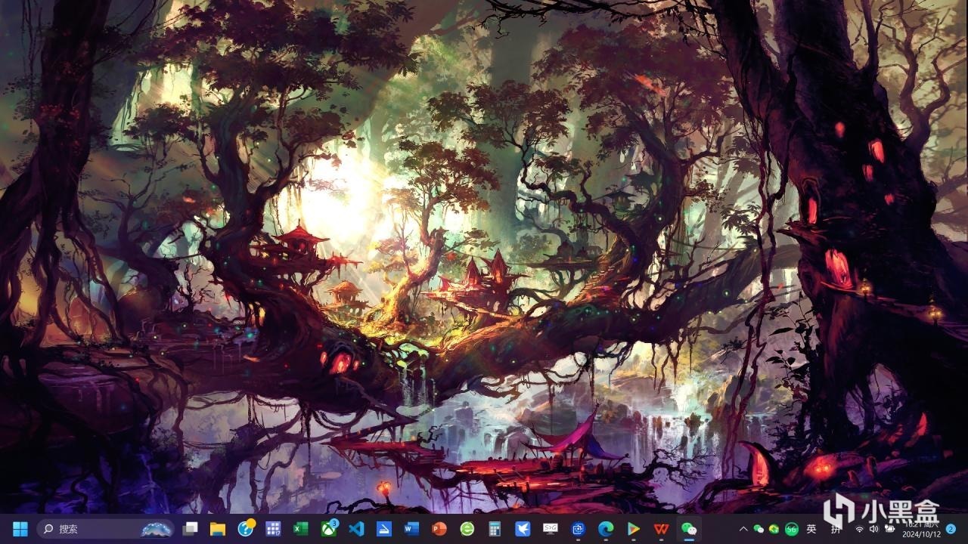Image resolution: width=968 pixels, height=544 pixels.
Task: Launch Excel from the taskbar
Action: pyautogui.click(x=301, y=529)
